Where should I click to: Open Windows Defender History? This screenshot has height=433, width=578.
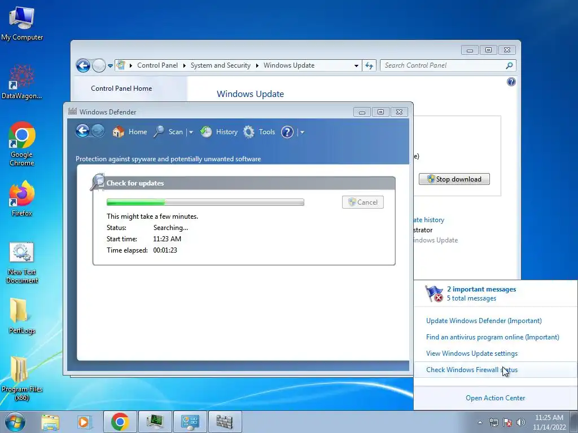(x=219, y=132)
